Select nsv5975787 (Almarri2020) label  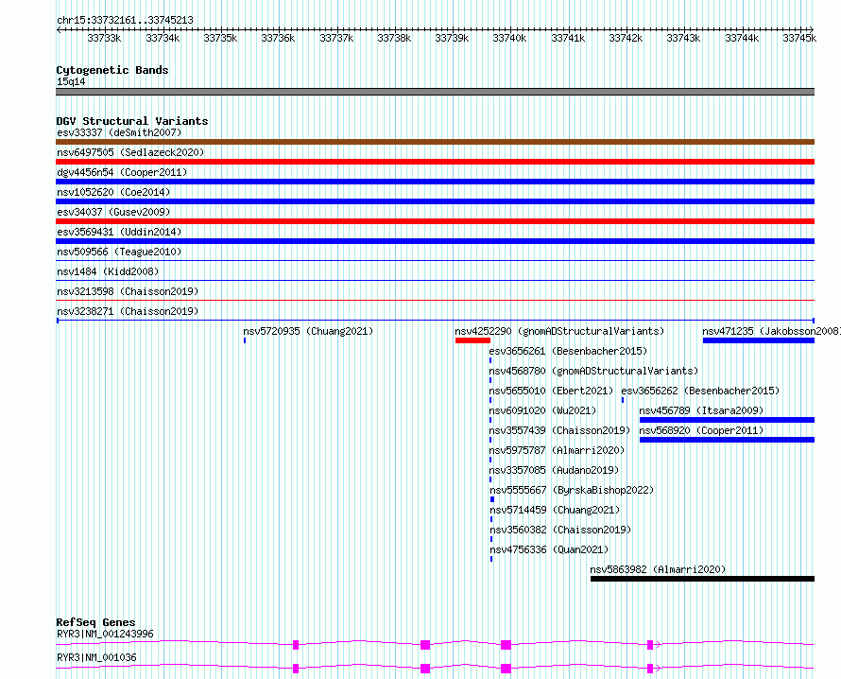(557, 450)
